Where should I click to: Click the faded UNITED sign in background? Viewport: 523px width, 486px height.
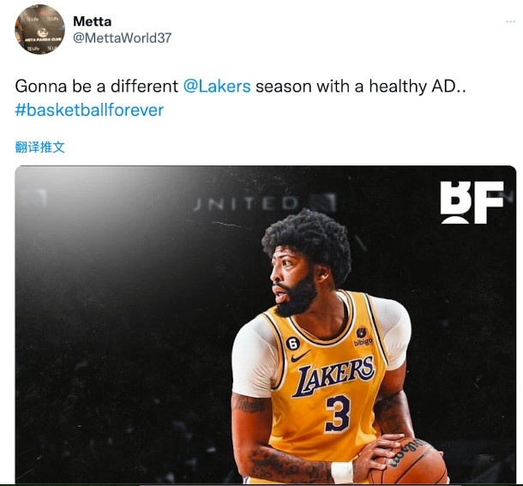tap(246, 203)
